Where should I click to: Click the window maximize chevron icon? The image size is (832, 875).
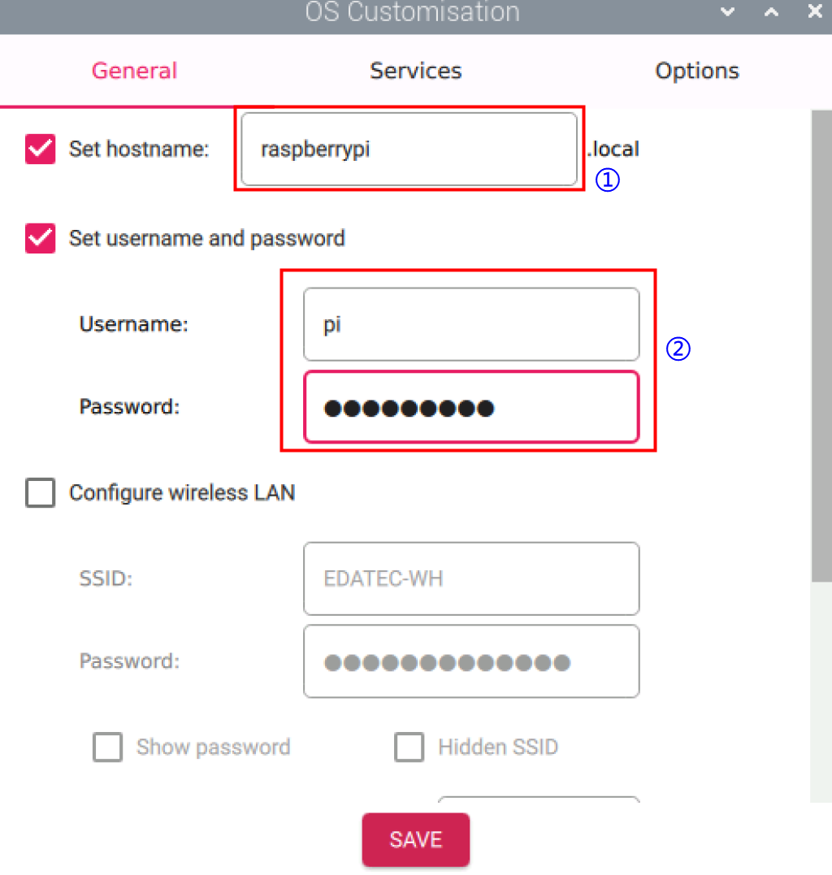click(x=771, y=12)
